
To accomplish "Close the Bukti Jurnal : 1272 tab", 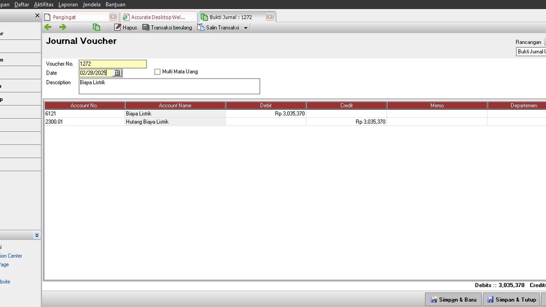I will (x=270, y=17).
